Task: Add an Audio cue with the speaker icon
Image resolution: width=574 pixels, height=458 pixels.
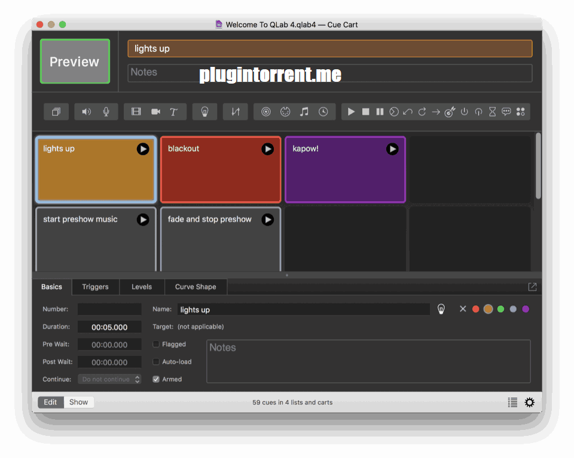Action: pos(86,112)
